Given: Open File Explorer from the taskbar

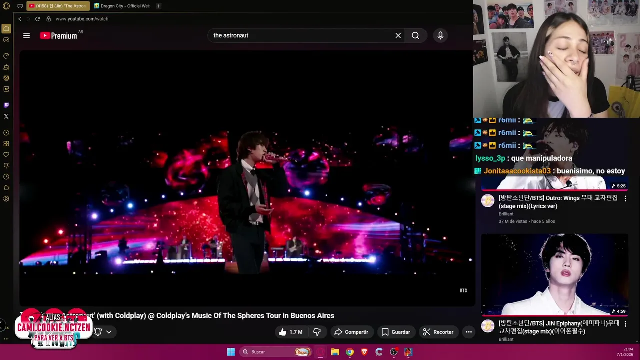Looking at the screenshot, I should pos(335,352).
